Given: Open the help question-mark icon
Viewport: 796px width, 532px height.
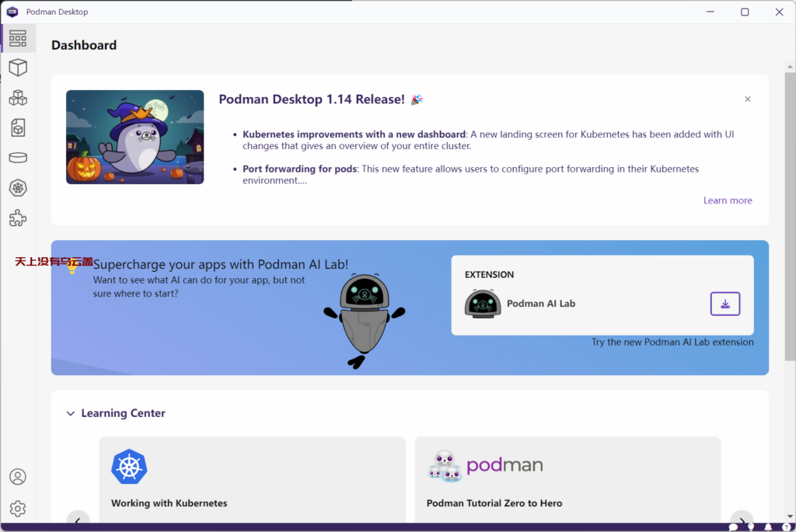Looking at the screenshot, I should [786, 527].
